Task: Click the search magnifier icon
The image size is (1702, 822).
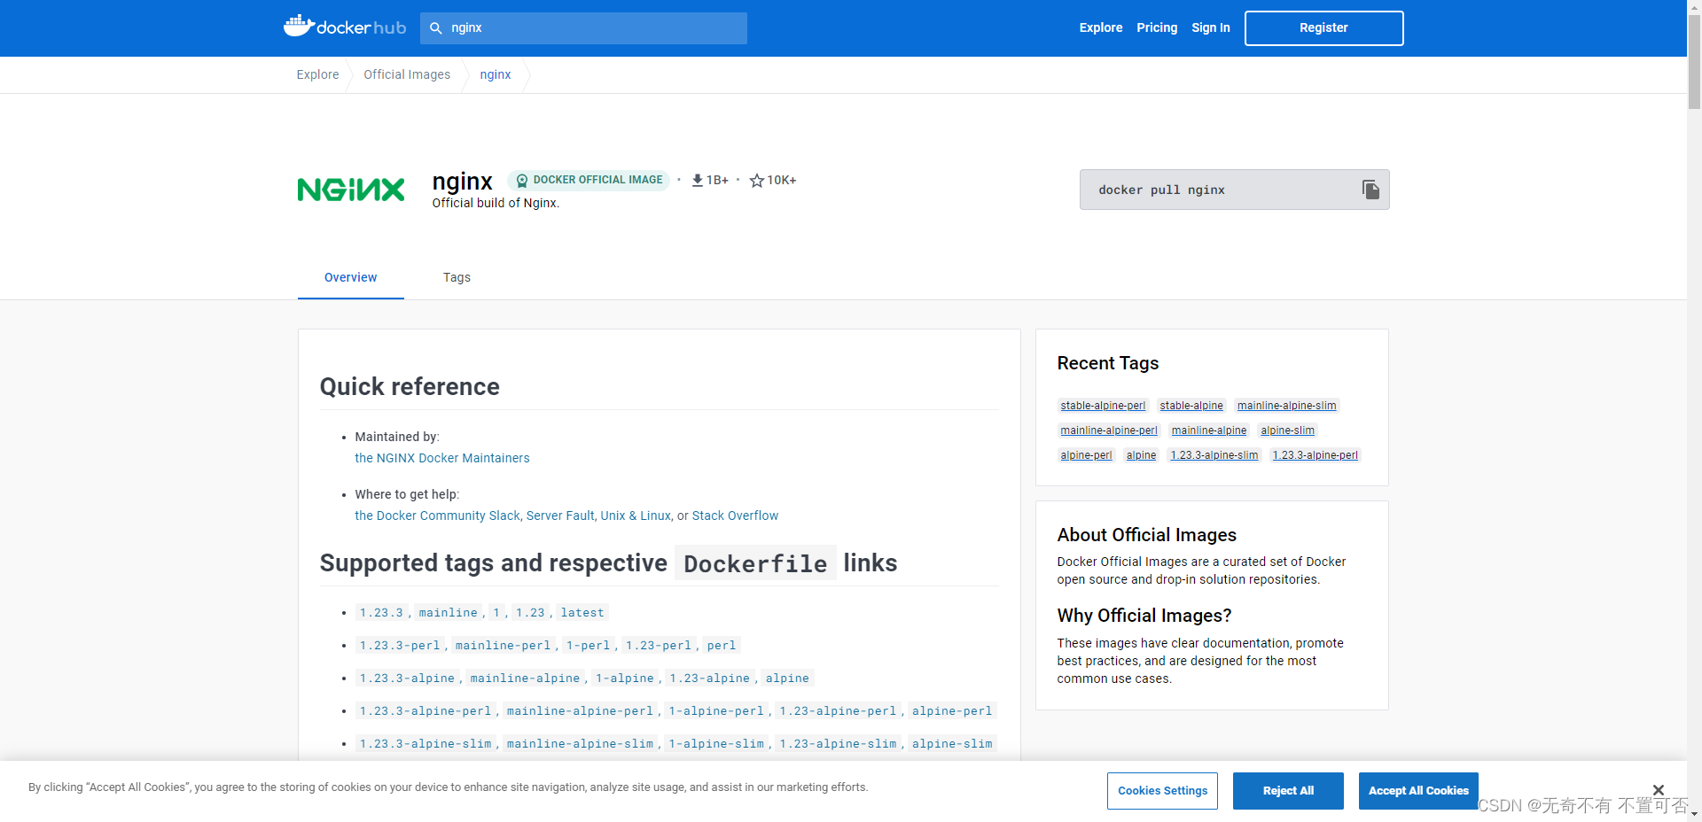Action: click(436, 28)
